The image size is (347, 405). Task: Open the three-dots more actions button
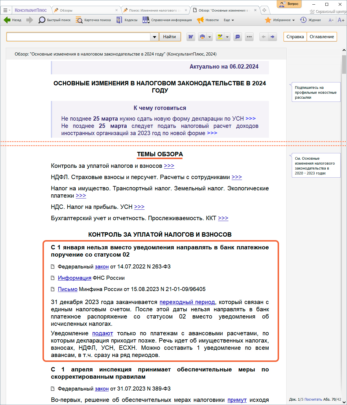click(249, 37)
